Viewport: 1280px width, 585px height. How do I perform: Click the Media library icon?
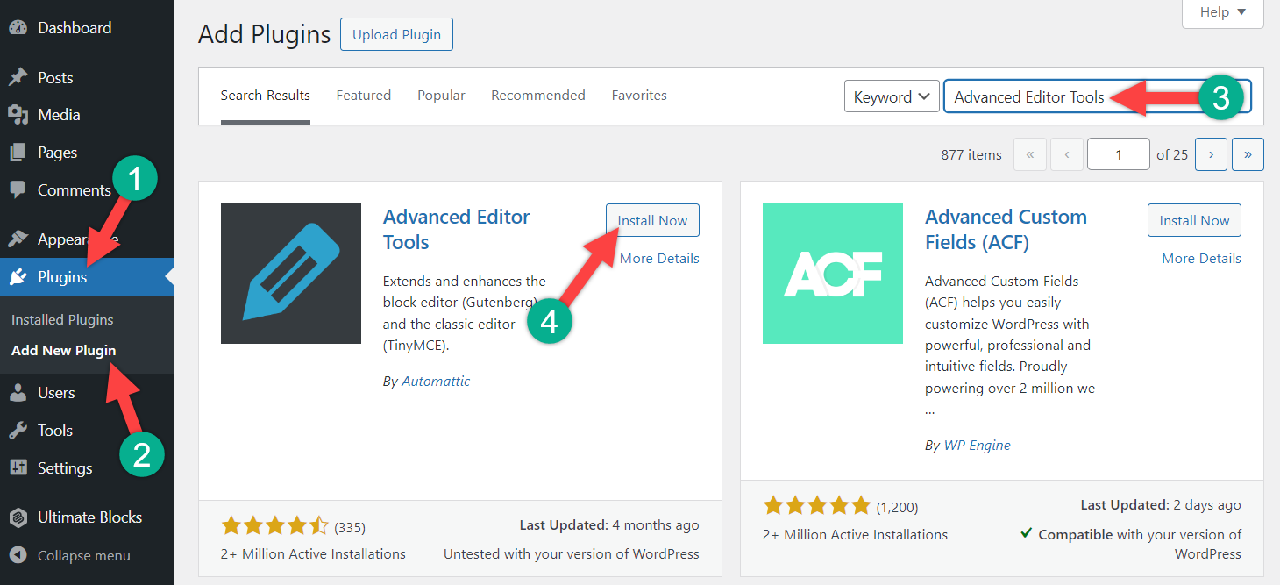tap(18, 115)
